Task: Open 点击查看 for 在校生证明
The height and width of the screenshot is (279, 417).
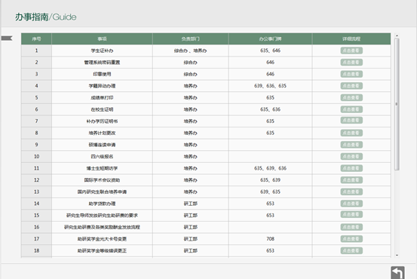Action: point(351,109)
